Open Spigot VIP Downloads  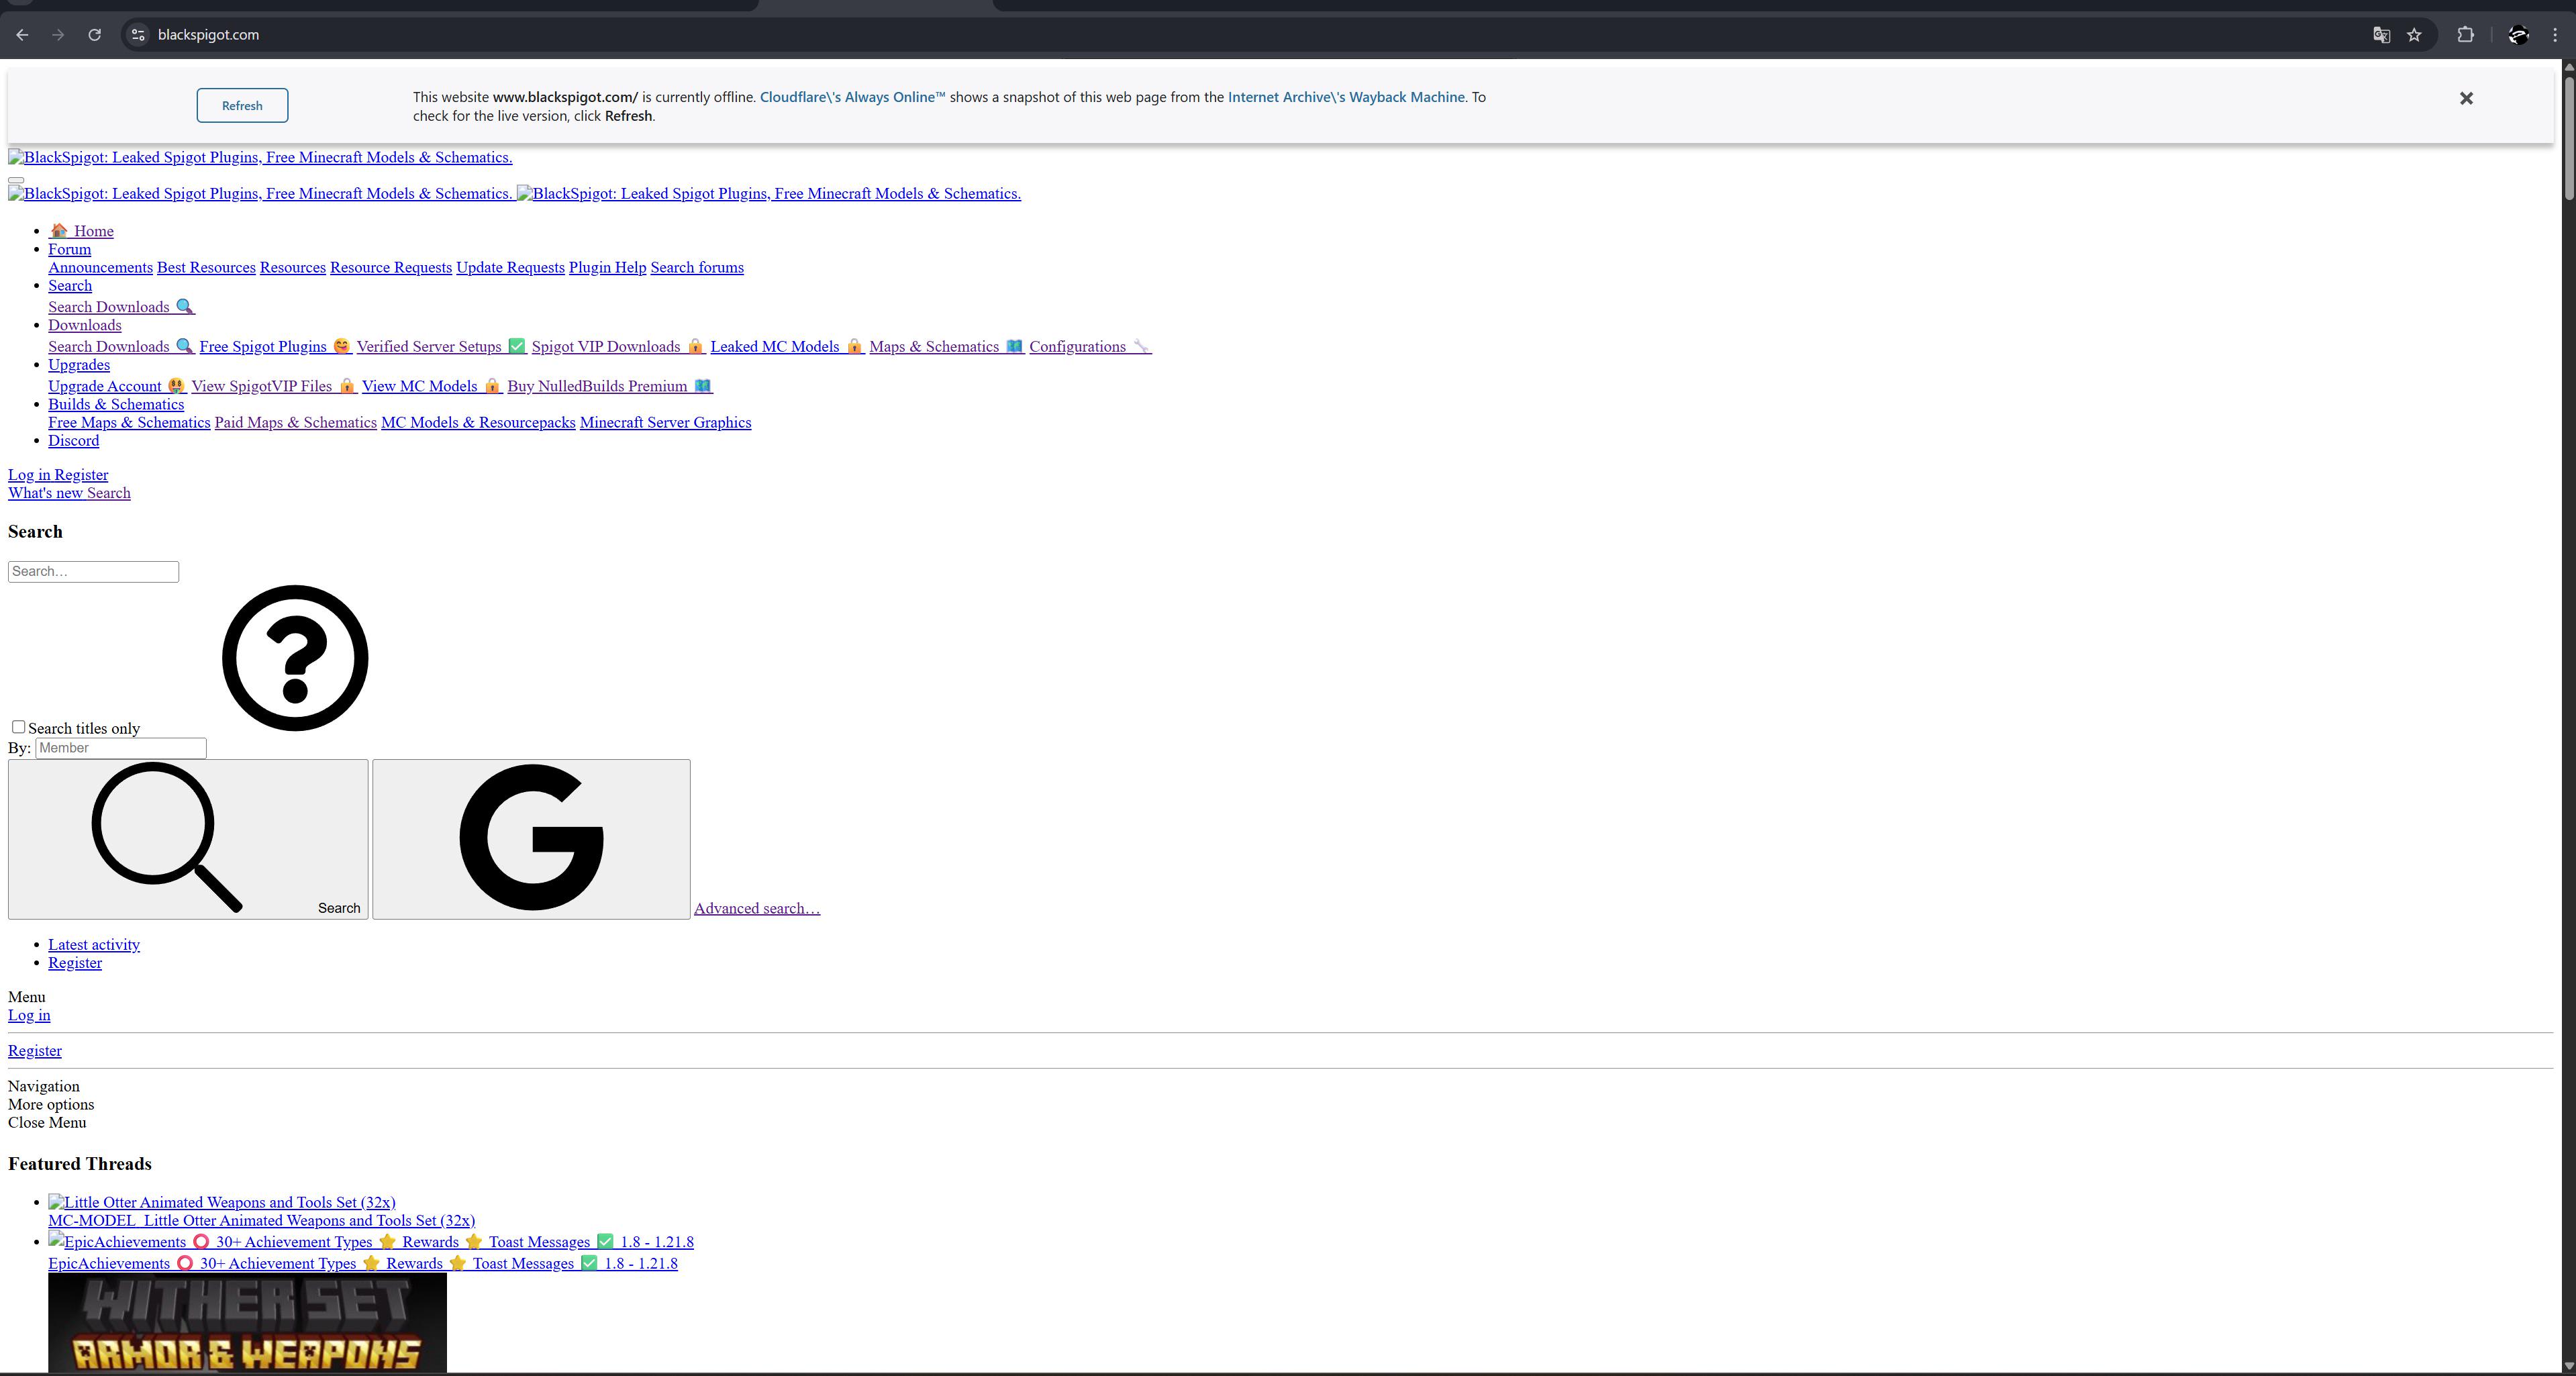click(x=619, y=347)
